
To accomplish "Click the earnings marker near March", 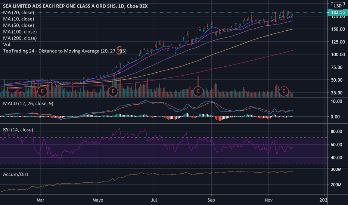I will pos(42,91).
